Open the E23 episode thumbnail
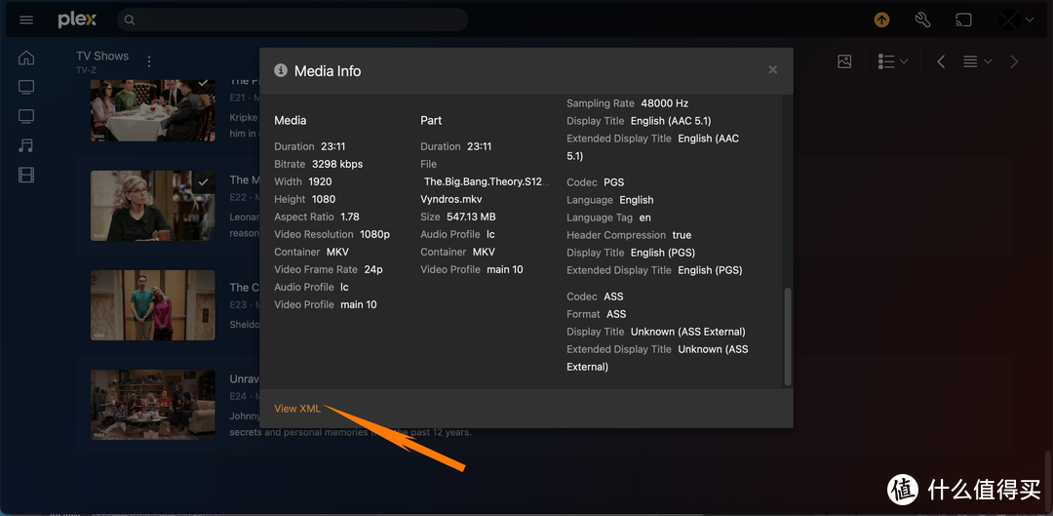The width and height of the screenshot is (1053, 516). click(153, 305)
